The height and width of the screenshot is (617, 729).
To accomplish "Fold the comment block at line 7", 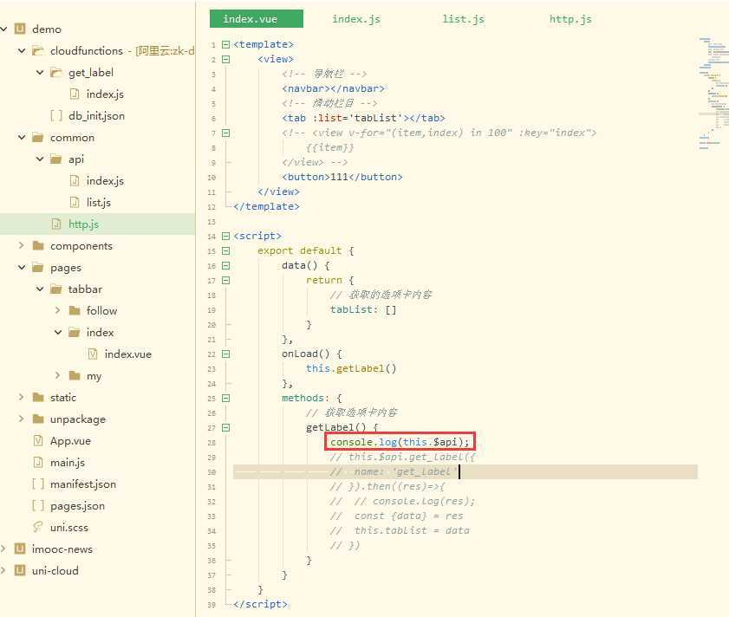I will 225,133.
